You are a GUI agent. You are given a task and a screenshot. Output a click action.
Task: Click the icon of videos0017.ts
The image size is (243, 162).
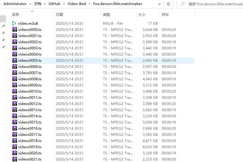(15, 134)
